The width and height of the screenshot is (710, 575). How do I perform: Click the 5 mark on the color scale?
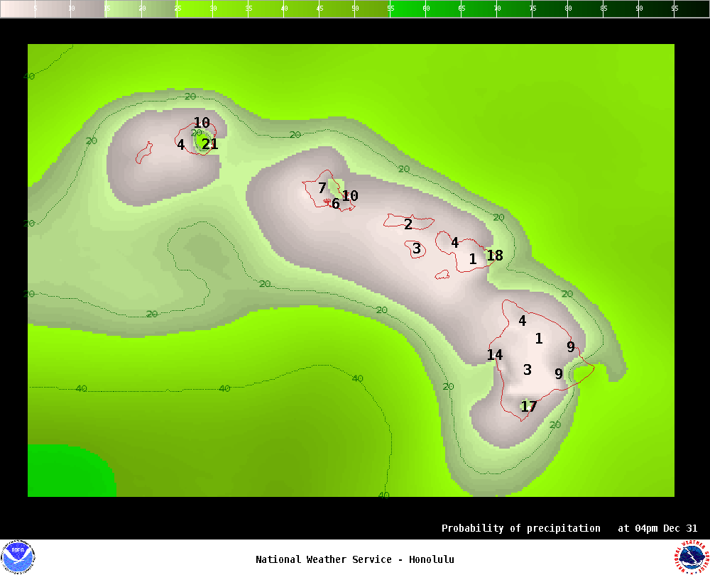click(35, 9)
